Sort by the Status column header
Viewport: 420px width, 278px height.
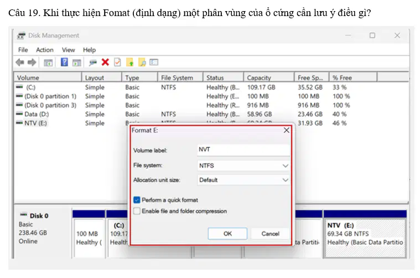[x=224, y=78]
